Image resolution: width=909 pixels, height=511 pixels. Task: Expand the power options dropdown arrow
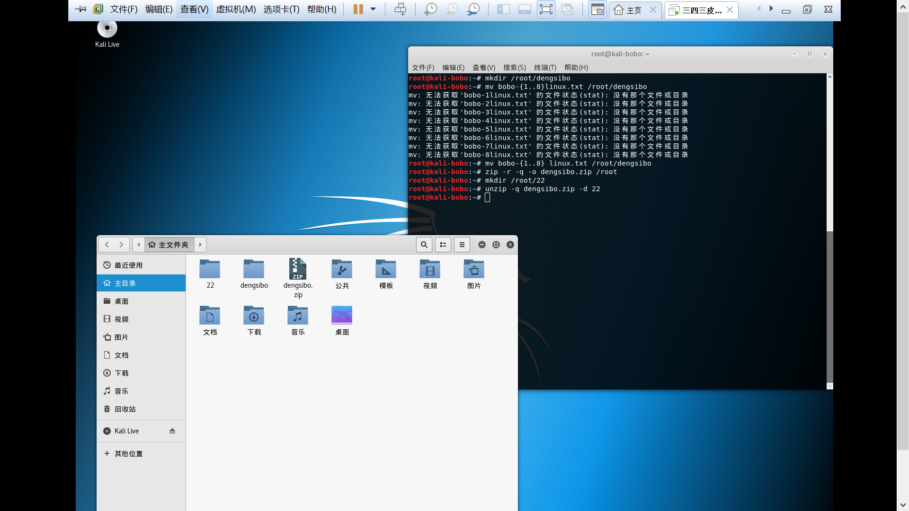(x=373, y=9)
